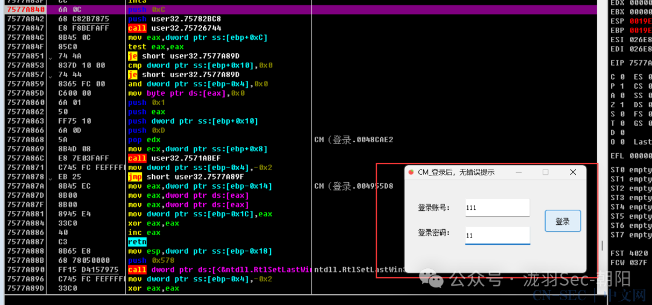The width and height of the screenshot is (652, 305).
Task: Click the CM dialog's red app icon
Action: (411, 172)
